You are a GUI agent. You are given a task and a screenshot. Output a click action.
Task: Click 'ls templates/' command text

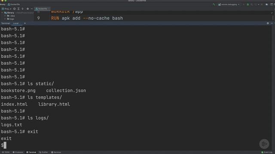(45, 97)
